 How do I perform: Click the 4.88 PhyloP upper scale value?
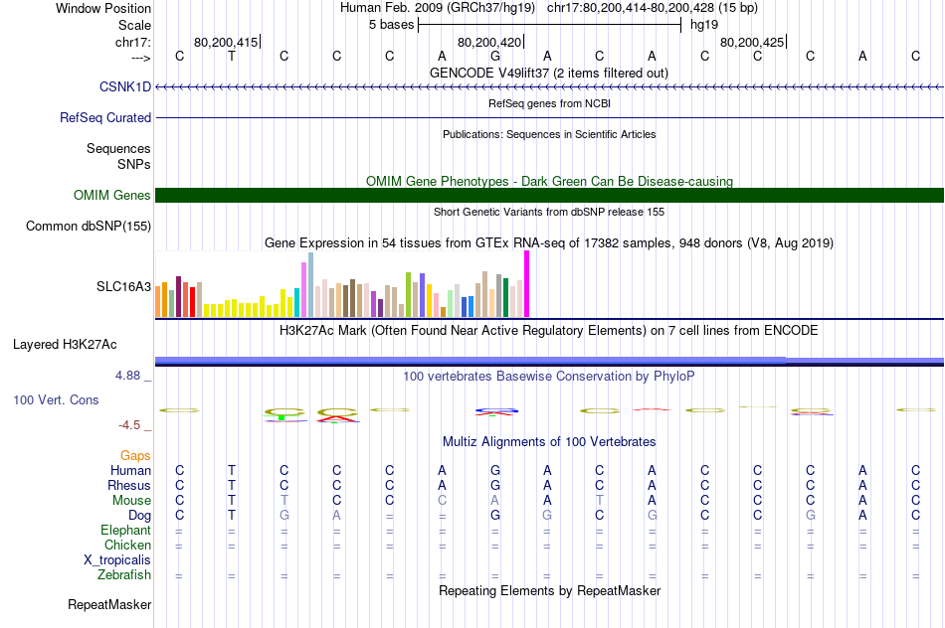click(x=127, y=376)
